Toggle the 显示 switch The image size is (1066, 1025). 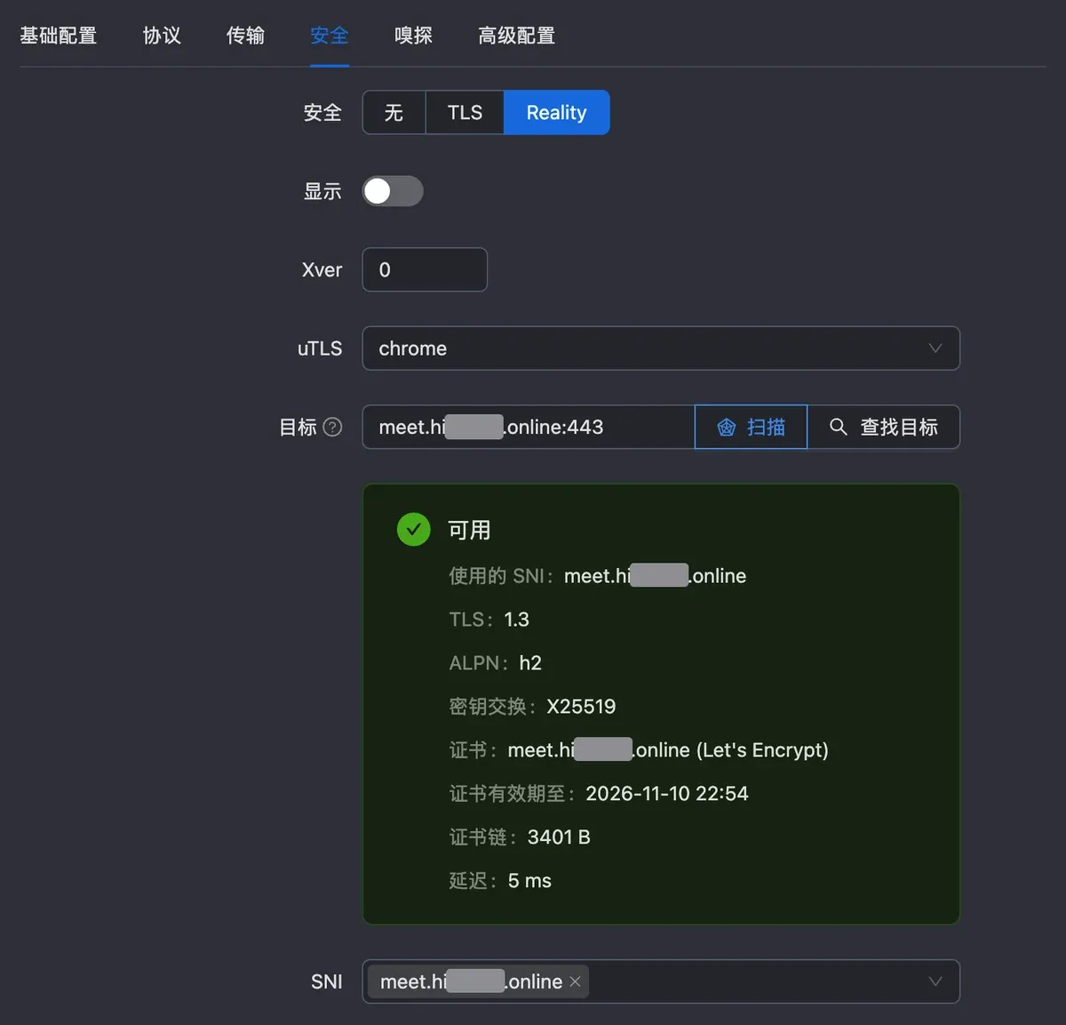click(393, 191)
